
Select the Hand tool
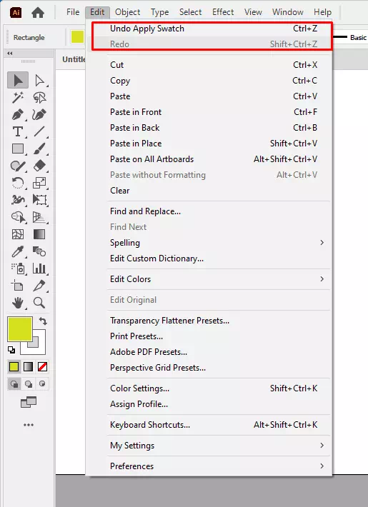pos(18,303)
